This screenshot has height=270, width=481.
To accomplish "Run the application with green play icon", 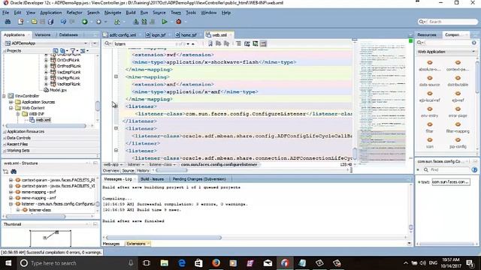I will pyautogui.click(x=165, y=22).
